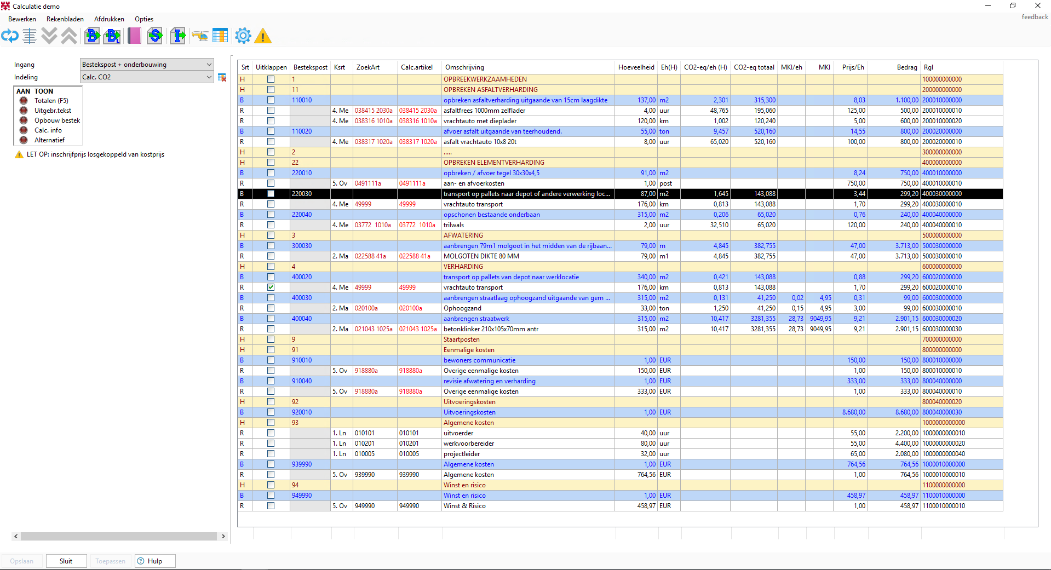The width and height of the screenshot is (1051, 570).
Task: Check Uitklappen box for AFWATERING row
Action: click(271, 235)
